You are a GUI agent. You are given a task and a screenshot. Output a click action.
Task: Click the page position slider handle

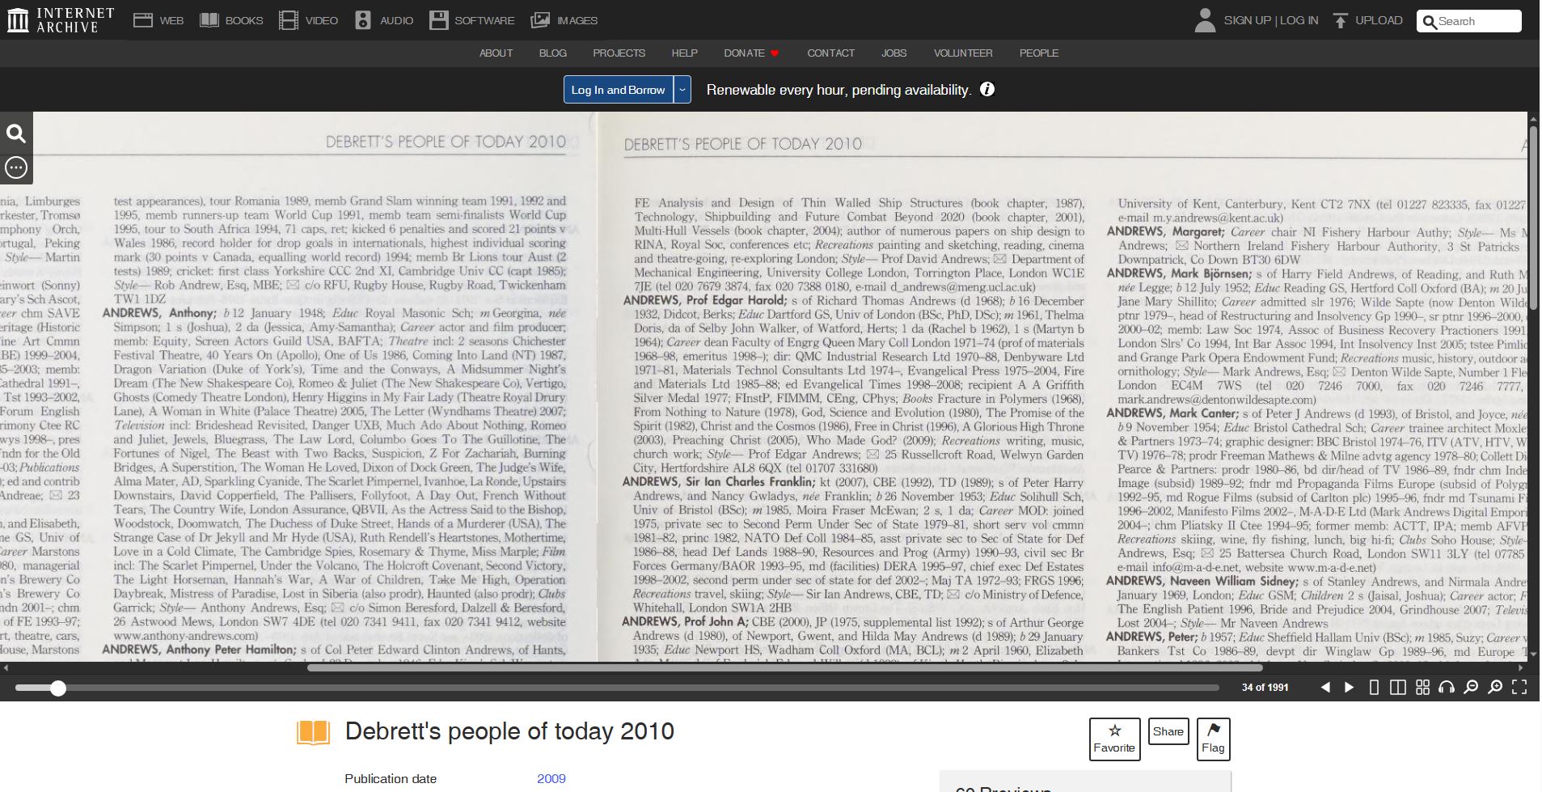pyautogui.click(x=57, y=688)
